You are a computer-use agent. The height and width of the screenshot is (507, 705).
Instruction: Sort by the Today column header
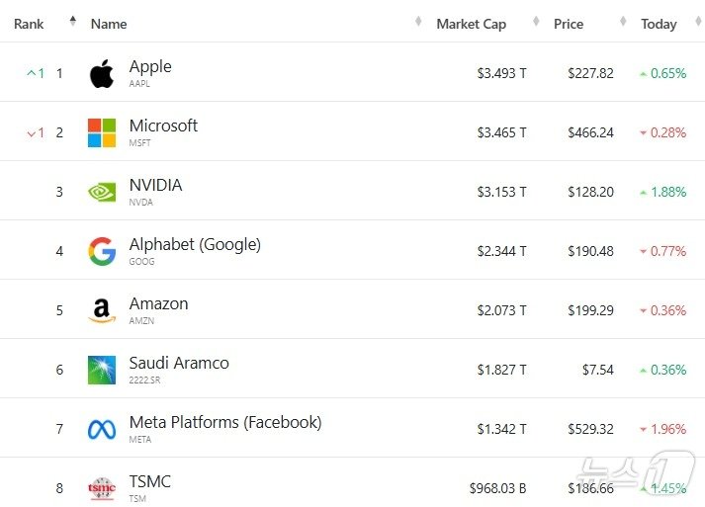(x=659, y=24)
